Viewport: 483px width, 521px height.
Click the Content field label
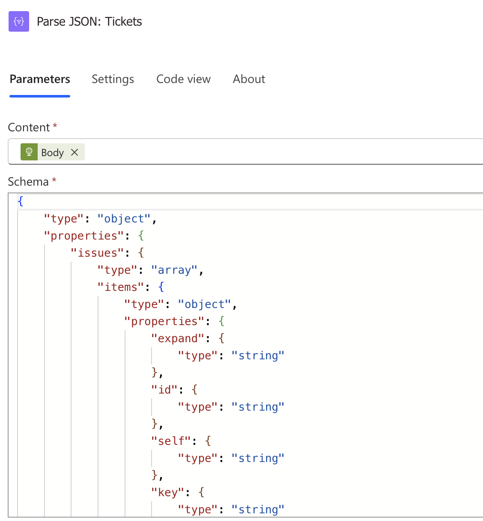tap(29, 127)
